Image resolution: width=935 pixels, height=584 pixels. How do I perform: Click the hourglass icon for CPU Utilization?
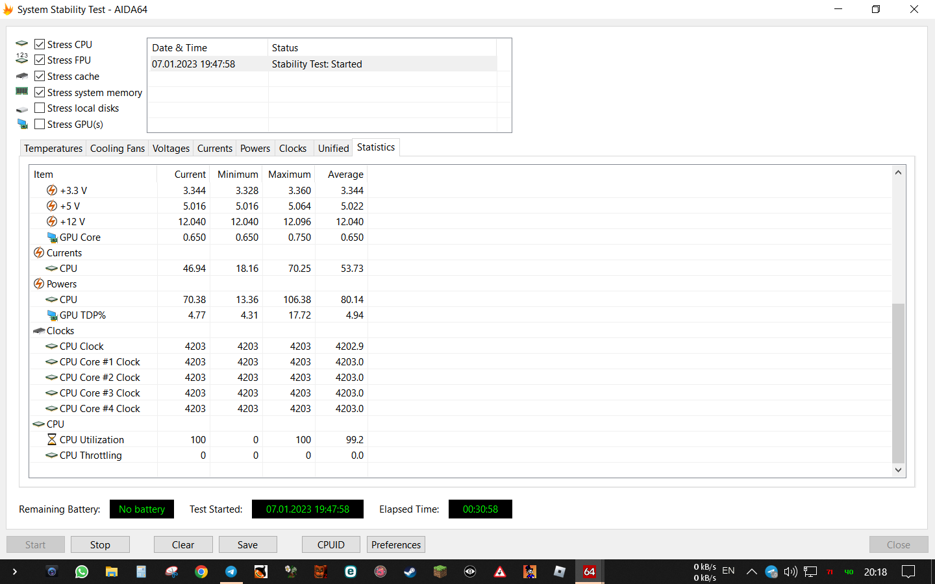click(x=52, y=439)
